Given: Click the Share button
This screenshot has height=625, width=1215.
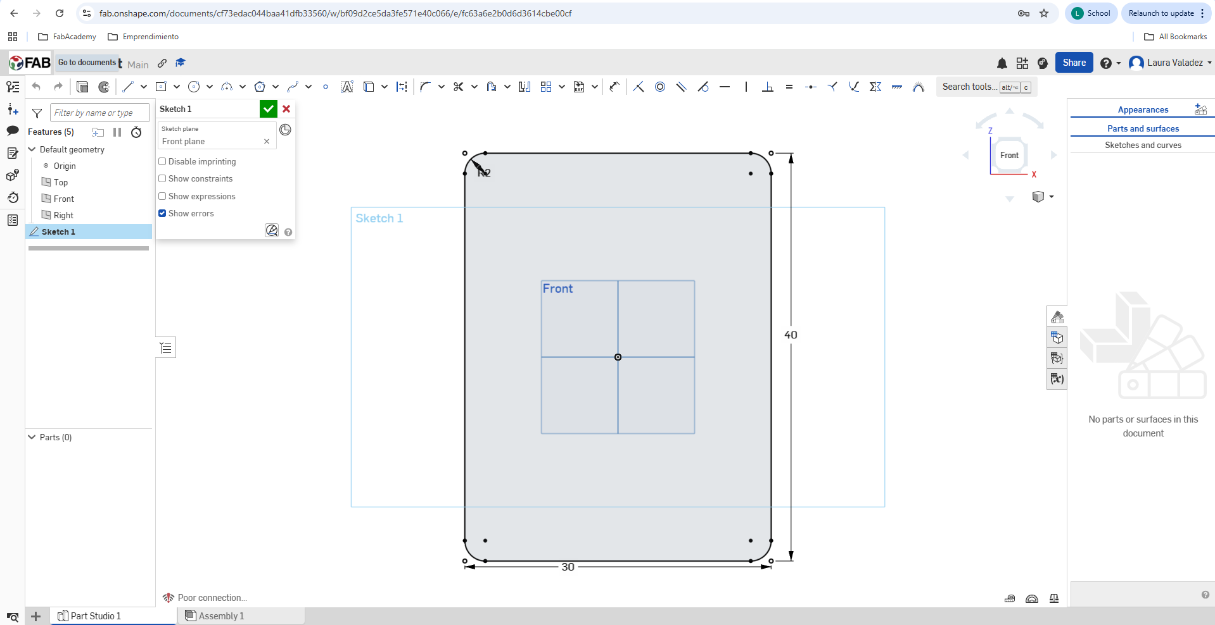Looking at the screenshot, I should coord(1074,63).
